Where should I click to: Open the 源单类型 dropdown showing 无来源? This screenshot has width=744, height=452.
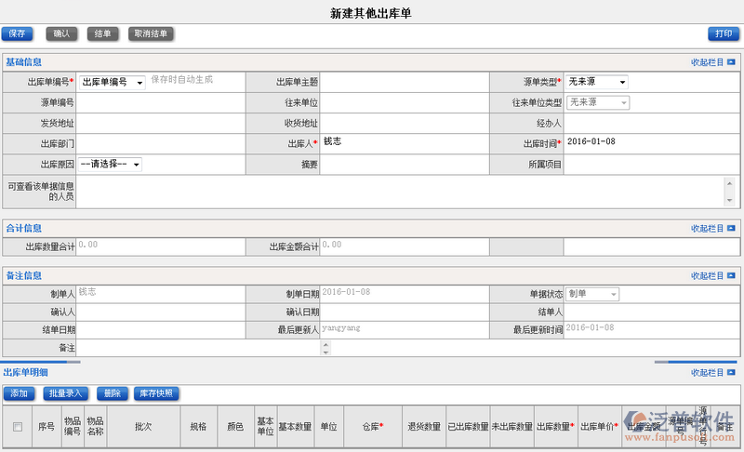tap(596, 82)
